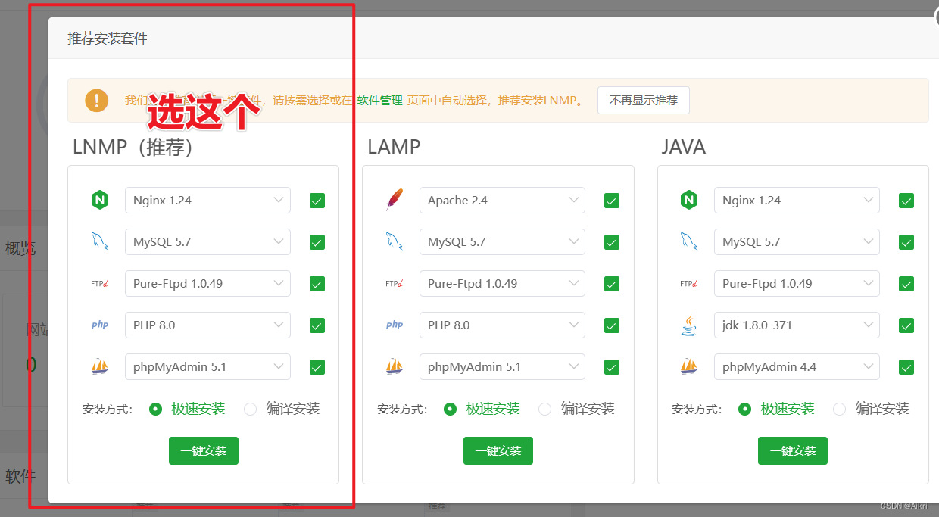Viewport: 939px width, 517px height.
Task: Select 编译安装 radio option in LNMP
Action: pyautogui.click(x=250, y=408)
